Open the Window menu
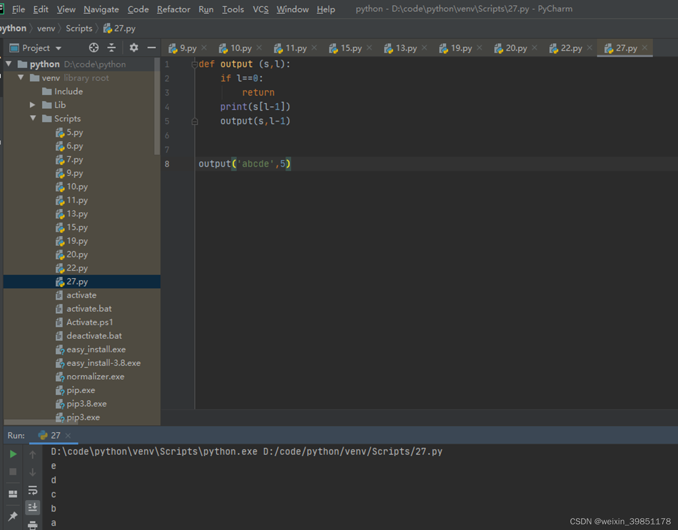The height and width of the screenshot is (530, 678). click(292, 9)
